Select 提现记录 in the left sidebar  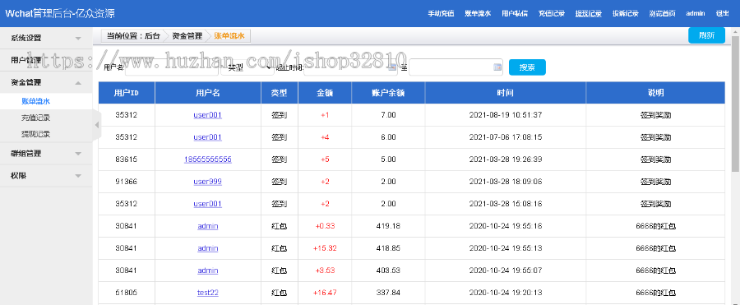click(36, 134)
